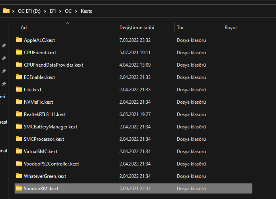Image resolution: width=276 pixels, height=199 pixels.
Task: Navigate to the EFI breadcrumb
Action: click(x=53, y=11)
